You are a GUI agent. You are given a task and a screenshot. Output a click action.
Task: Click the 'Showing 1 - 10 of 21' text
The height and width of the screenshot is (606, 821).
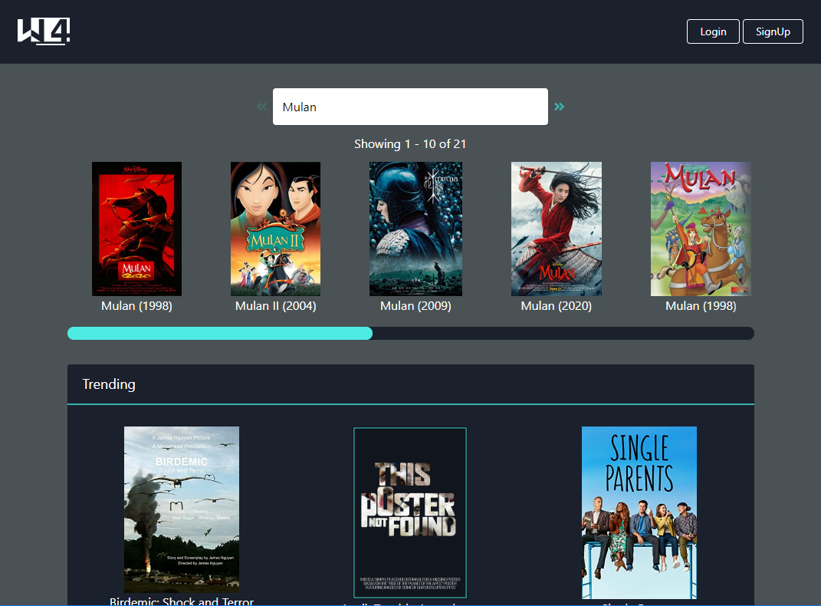(x=410, y=144)
